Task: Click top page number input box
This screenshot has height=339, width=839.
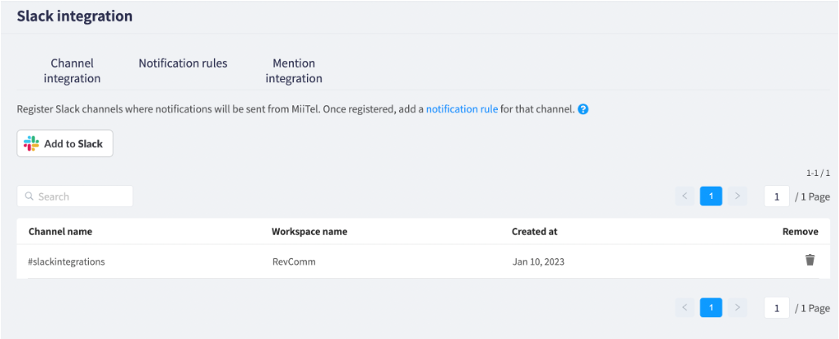Action: [777, 196]
